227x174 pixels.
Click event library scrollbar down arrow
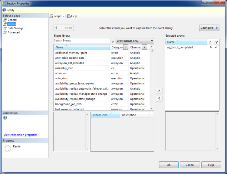click(x=152, y=108)
